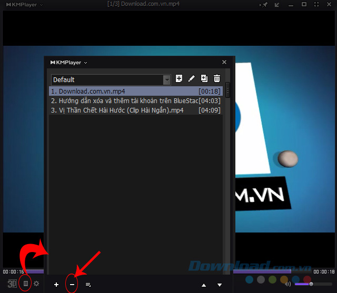
Task: Open the playlist sort options icon
Action: pyautogui.click(x=88, y=285)
